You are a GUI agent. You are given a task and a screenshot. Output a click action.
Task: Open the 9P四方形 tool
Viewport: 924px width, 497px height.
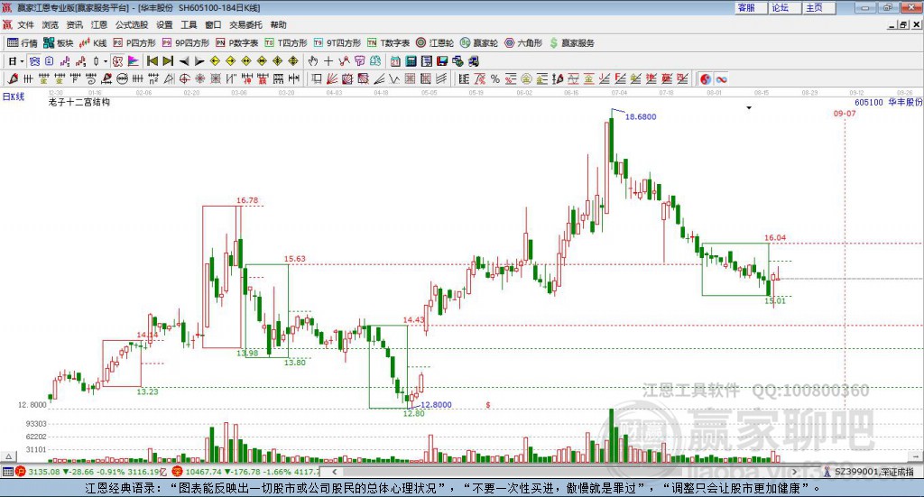[x=186, y=43]
